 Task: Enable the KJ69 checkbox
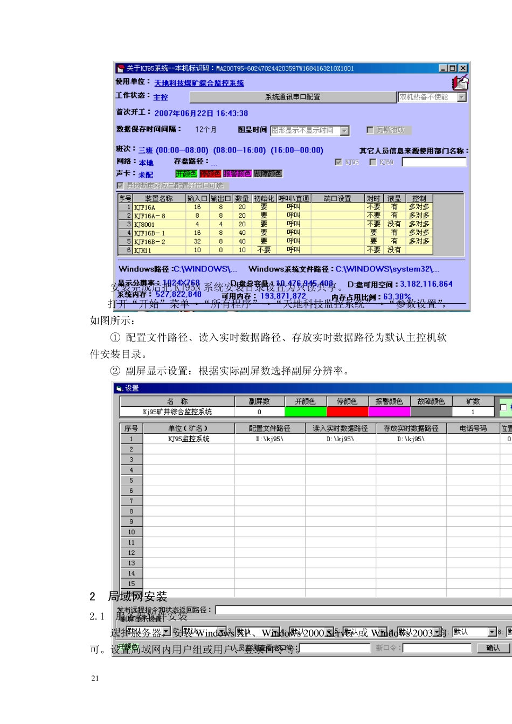pos(372,162)
